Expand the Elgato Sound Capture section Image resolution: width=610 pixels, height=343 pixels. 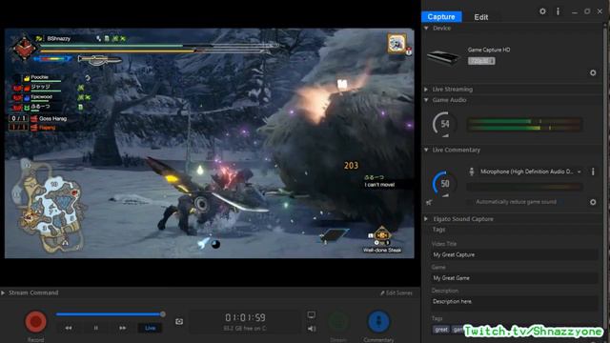point(426,219)
